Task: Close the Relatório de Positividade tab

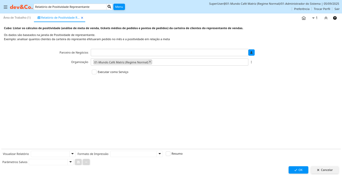Action: point(82,18)
